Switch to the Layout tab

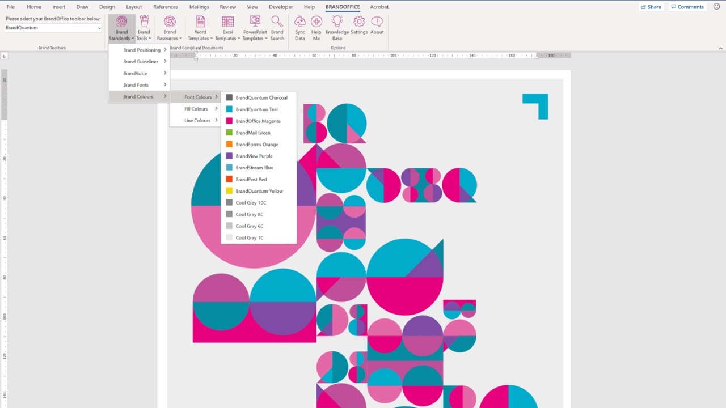pos(134,7)
